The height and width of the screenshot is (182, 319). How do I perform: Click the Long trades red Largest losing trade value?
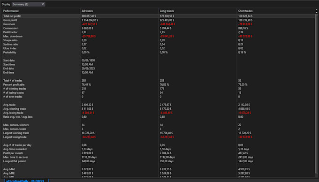(167, 137)
